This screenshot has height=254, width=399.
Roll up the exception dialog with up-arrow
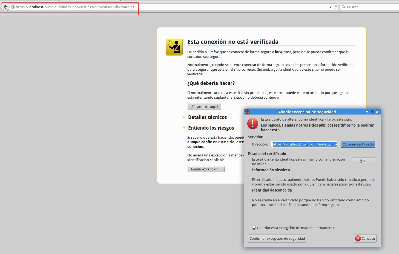click(367, 112)
